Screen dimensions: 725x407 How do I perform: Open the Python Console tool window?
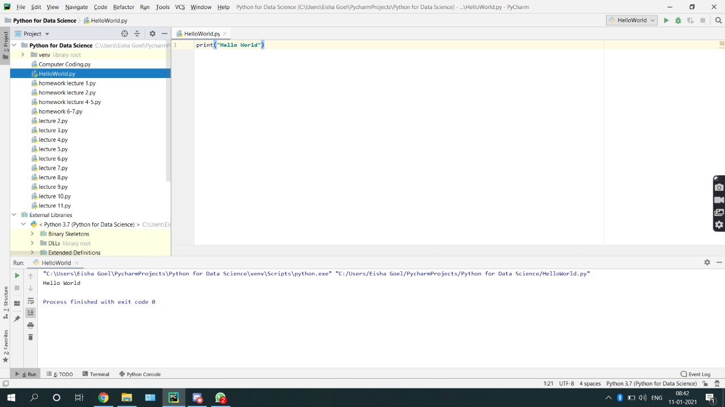(x=140, y=374)
